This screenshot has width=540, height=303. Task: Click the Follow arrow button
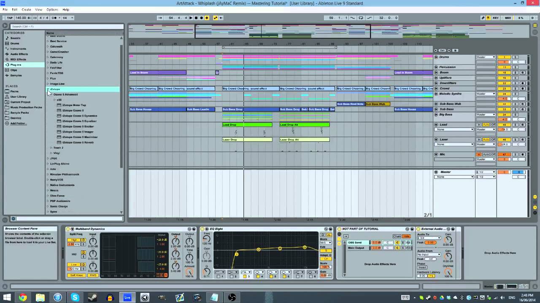160,18
